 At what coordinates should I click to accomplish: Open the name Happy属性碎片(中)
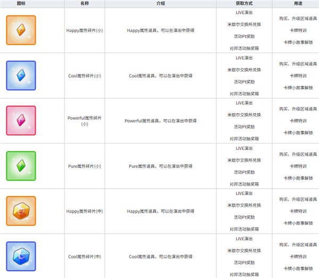pos(85,212)
